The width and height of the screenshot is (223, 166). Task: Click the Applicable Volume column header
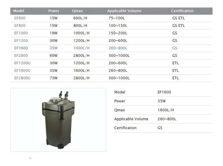tap(124, 11)
